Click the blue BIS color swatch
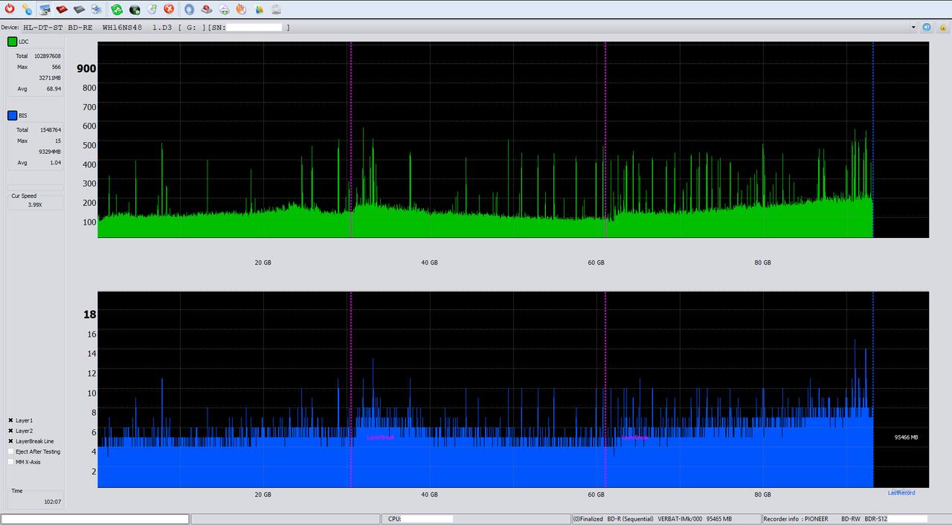Screen dimensions: 952x525 (13, 115)
